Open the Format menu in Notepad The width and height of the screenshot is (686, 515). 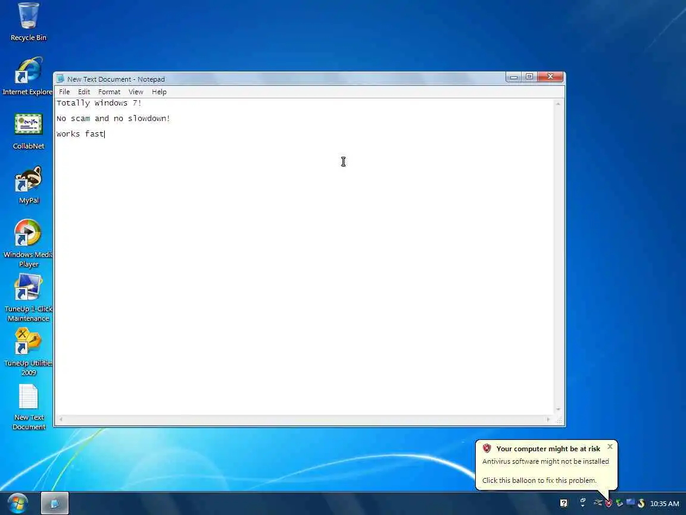click(x=110, y=92)
